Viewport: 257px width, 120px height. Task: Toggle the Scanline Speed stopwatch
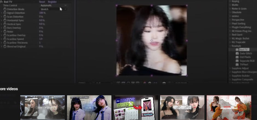(x=5, y=39)
